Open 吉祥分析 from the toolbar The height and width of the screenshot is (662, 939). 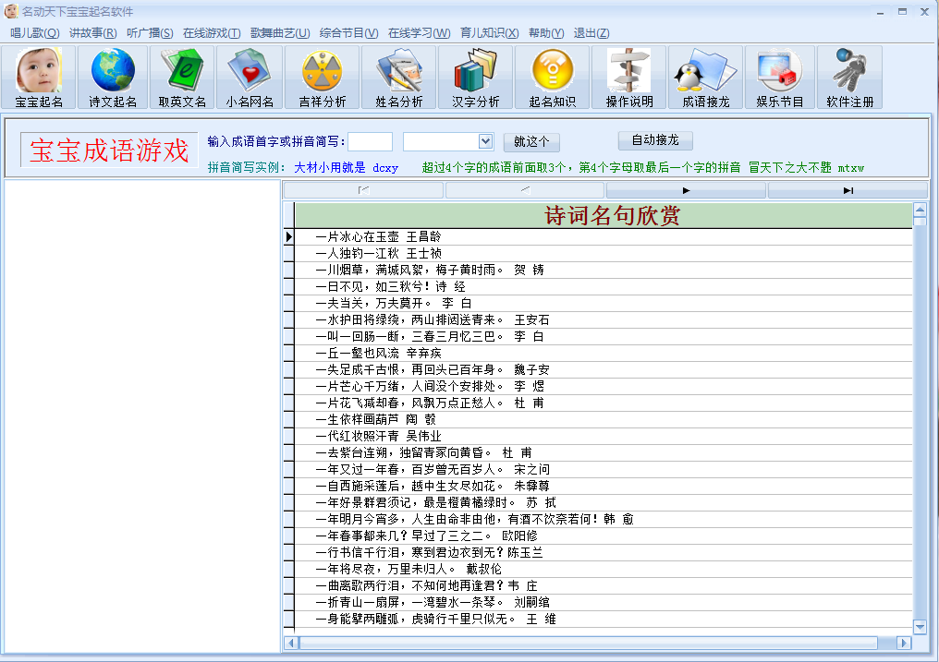point(322,78)
